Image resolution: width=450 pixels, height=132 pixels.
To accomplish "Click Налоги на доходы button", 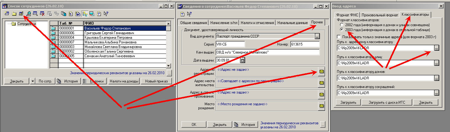I will [x=124, y=81].
